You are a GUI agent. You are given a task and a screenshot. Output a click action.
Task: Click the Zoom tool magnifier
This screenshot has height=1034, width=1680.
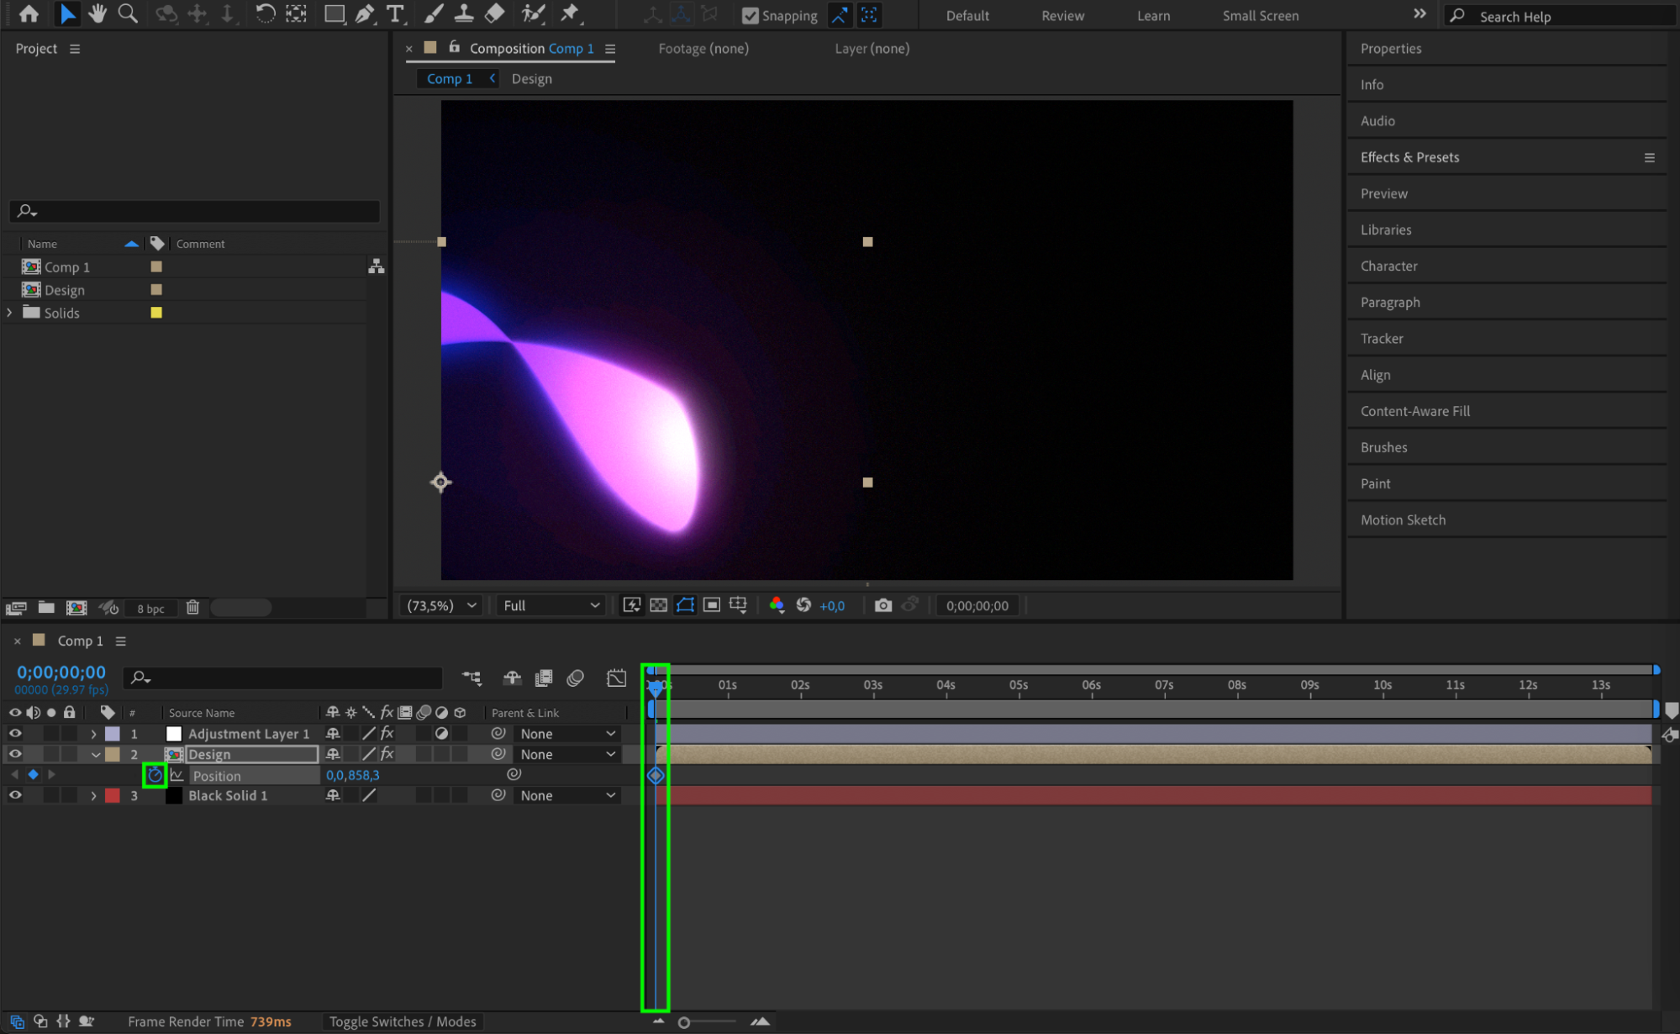point(128,13)
